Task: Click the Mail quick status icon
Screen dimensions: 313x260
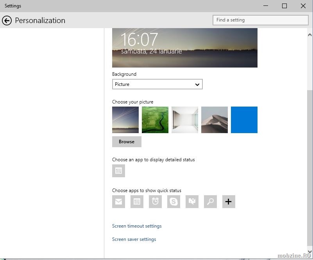Action: coord(118,201)
